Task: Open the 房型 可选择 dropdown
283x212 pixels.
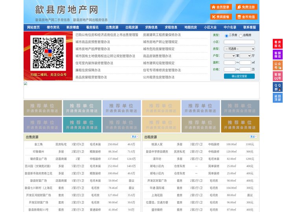Action: 239,49
